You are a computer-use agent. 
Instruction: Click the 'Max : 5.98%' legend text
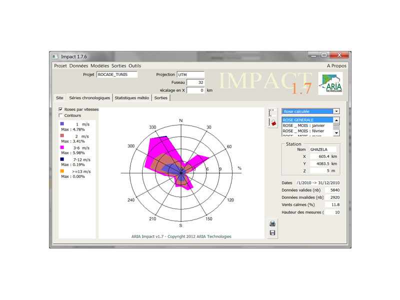(x=73, y=153)
